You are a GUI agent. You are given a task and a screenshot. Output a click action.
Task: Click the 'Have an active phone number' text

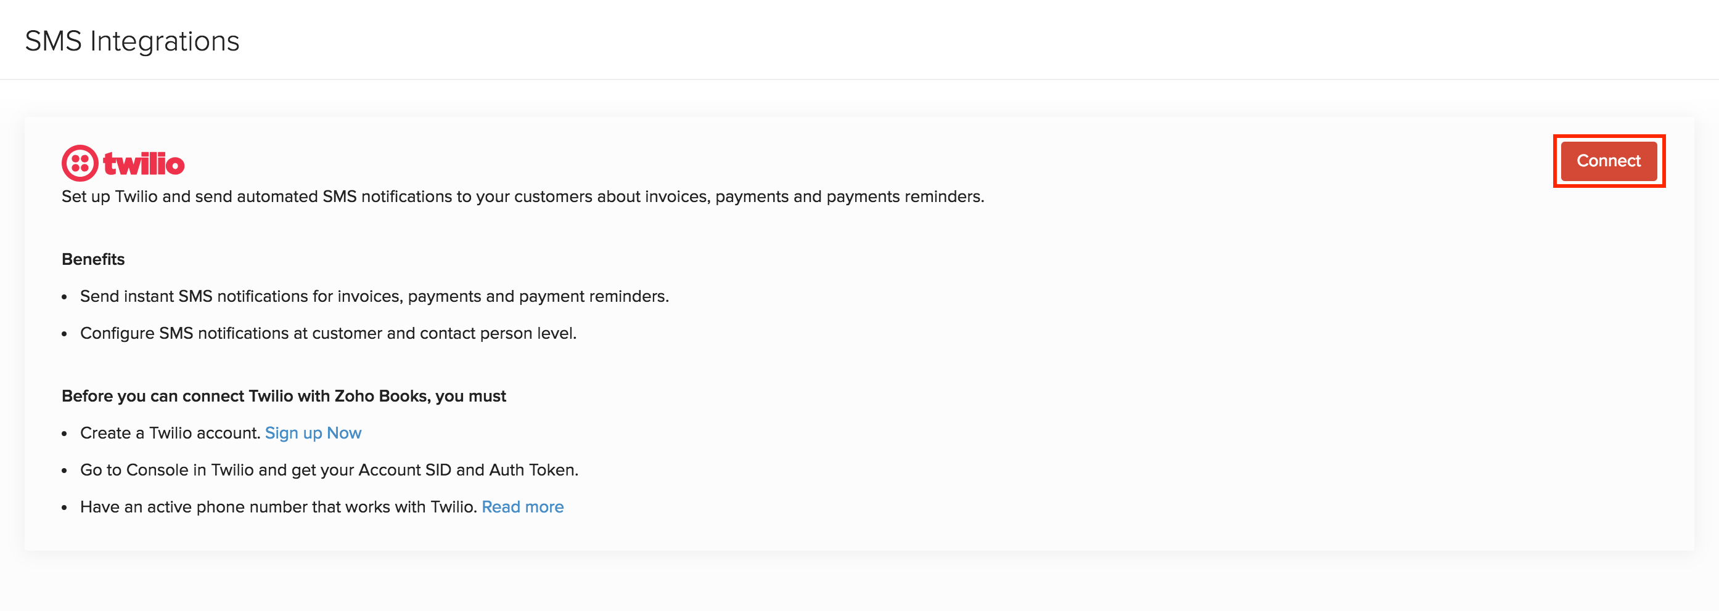point(278,507)
